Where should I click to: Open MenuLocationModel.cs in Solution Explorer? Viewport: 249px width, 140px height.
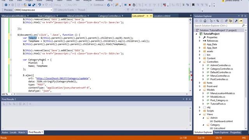[x=223, y=93]
